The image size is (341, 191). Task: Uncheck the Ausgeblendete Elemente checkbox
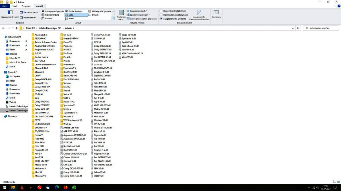coord(161,19)
